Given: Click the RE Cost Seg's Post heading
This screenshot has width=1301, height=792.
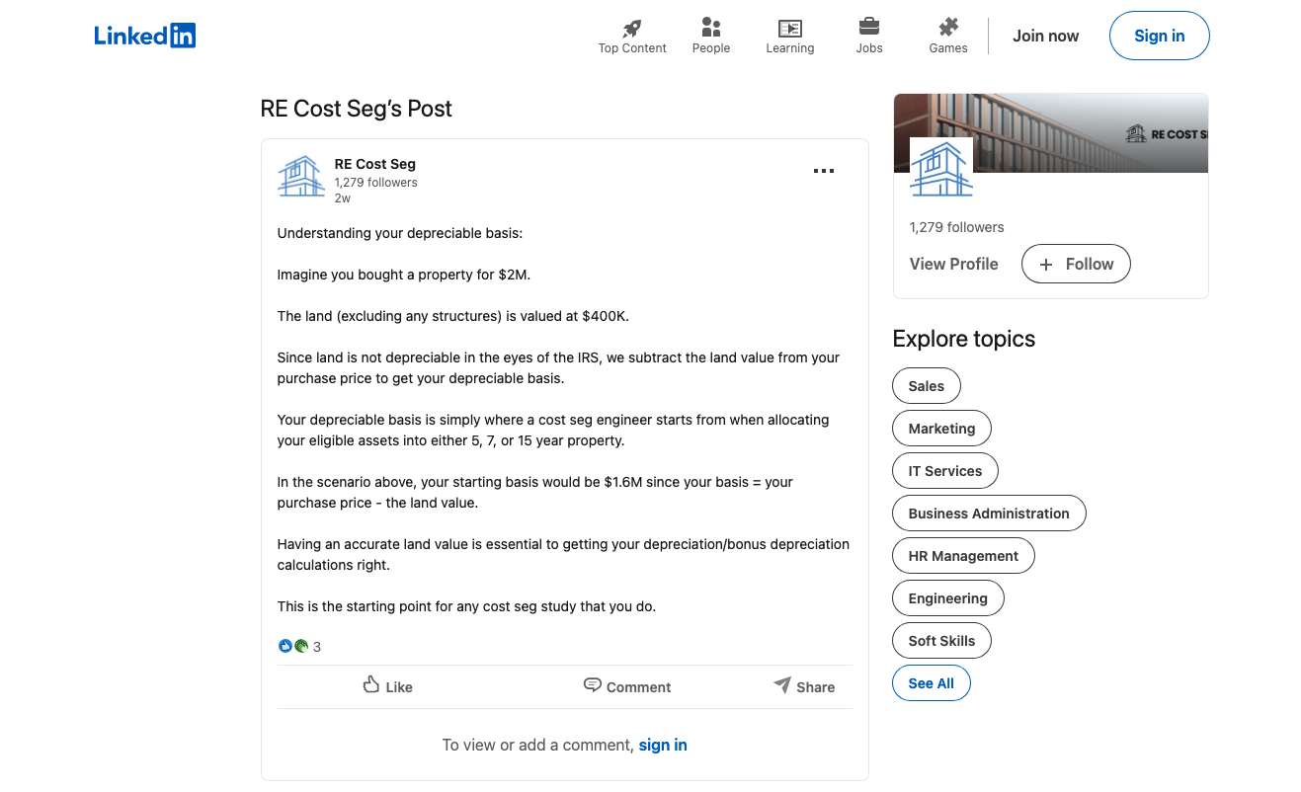Looking at the screenshot, I should [356, 109].
